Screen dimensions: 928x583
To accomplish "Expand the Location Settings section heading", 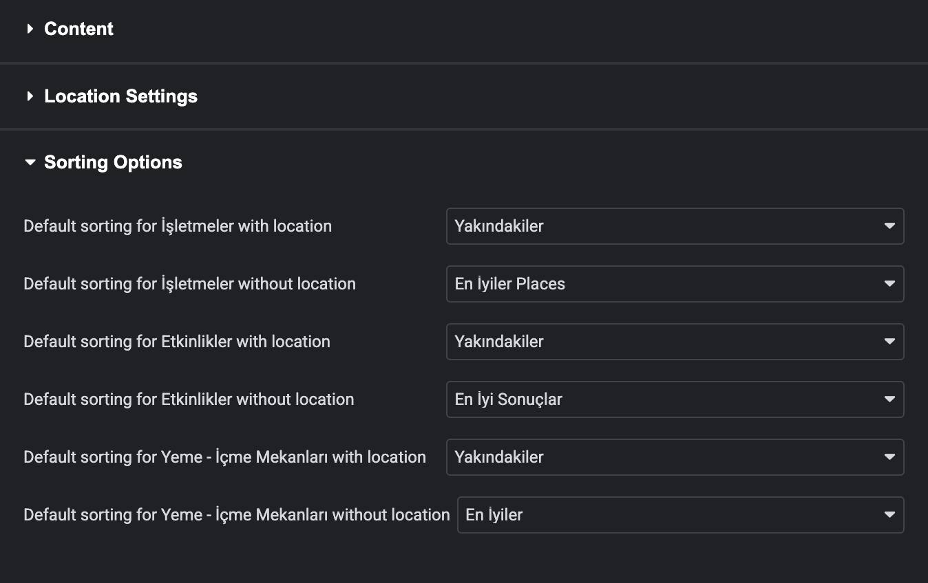I will tap(120, 96).
